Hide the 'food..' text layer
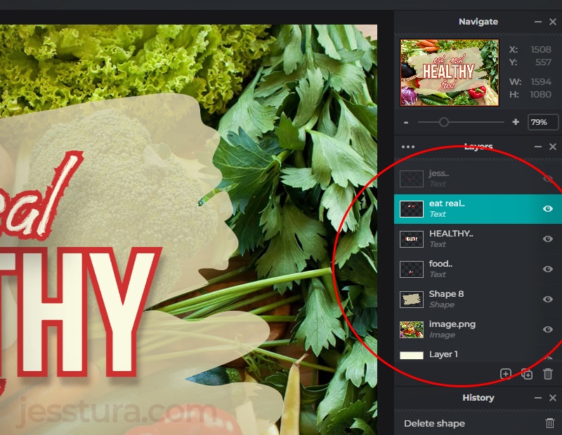 pyautogui.click(x=548, y=269)
